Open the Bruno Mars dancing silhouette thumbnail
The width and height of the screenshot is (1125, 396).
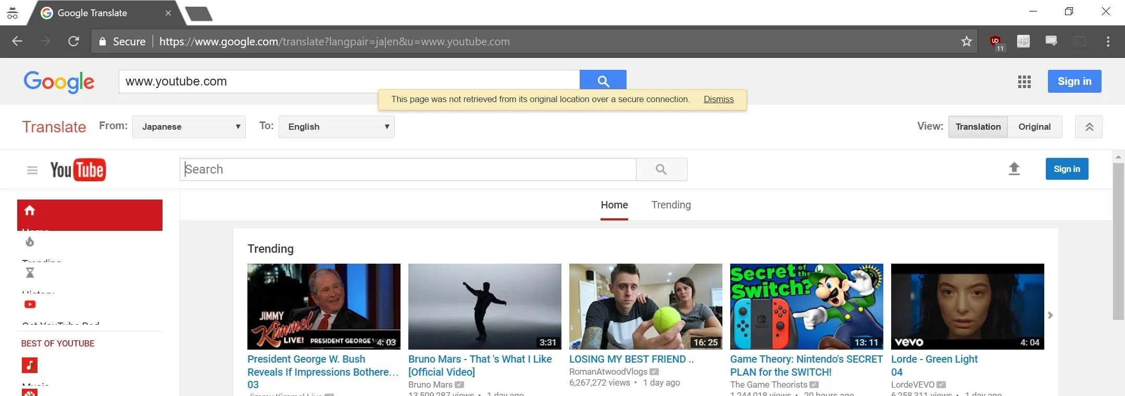pyautogui.click(x=485, y=306)
